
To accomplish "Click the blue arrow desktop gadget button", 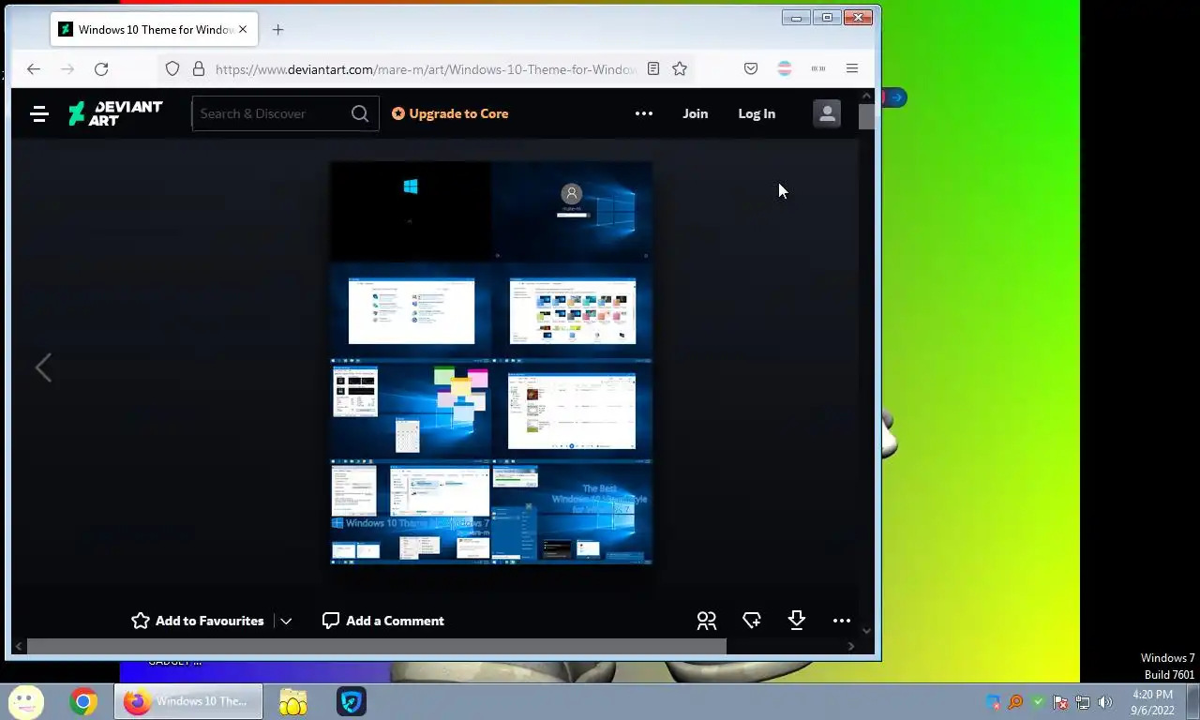I will (x=897, y=97).
